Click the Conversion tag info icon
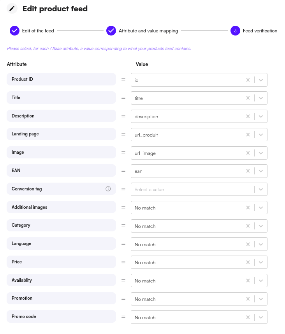Image resolution: width=285 pixels, height=334 pixels. point(108,189)
